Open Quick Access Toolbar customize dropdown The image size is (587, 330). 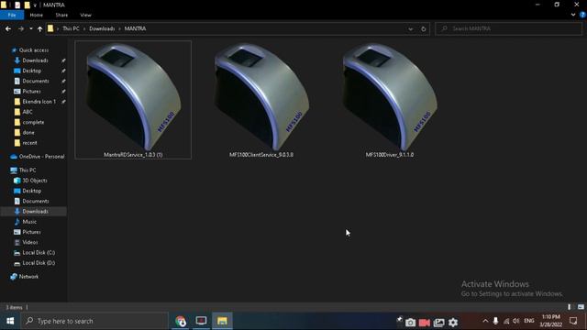[x=35, y=5]
